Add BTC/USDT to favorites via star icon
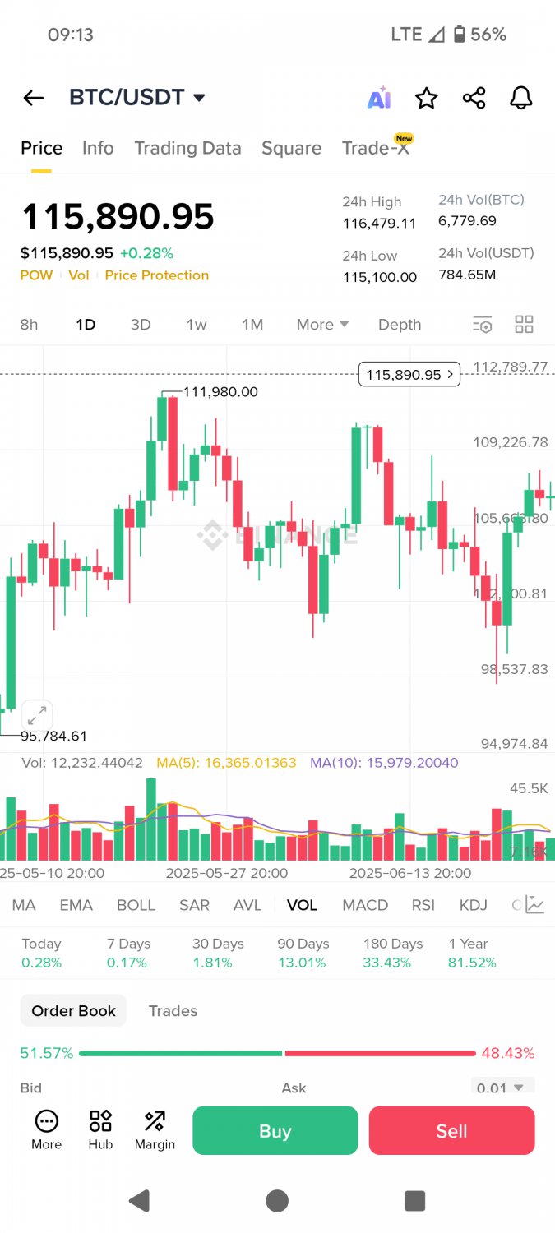Image resolution: width=555 pixels, height=1233 pixels. pos(426,98)
